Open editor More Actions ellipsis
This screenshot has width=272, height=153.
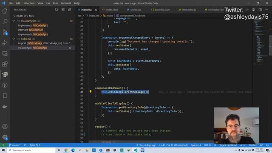tap(266, 10)
